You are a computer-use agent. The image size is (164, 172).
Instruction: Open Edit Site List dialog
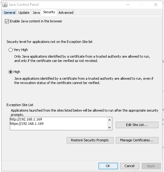tap(137, 125)
